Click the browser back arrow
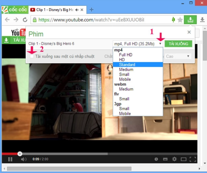Viewport: 207px width, 173px height. tap(7, 20)
